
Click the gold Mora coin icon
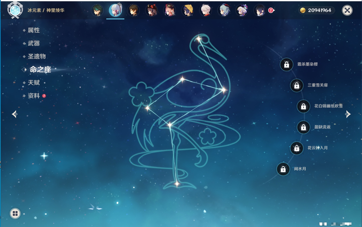click(303, 10)
